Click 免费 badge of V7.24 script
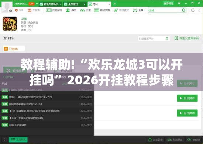Image resolution: width=203 pixels, height=144 pixels. (x=5, y=97)
